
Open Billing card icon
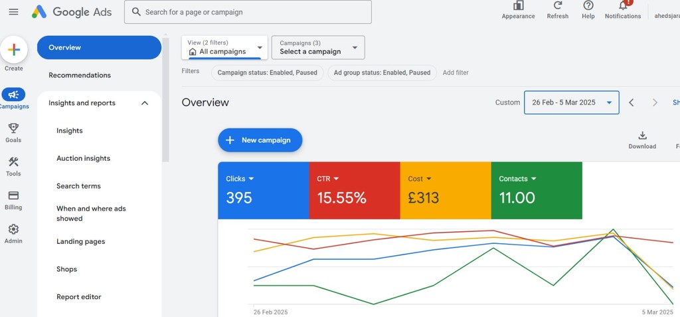(13, 196)
